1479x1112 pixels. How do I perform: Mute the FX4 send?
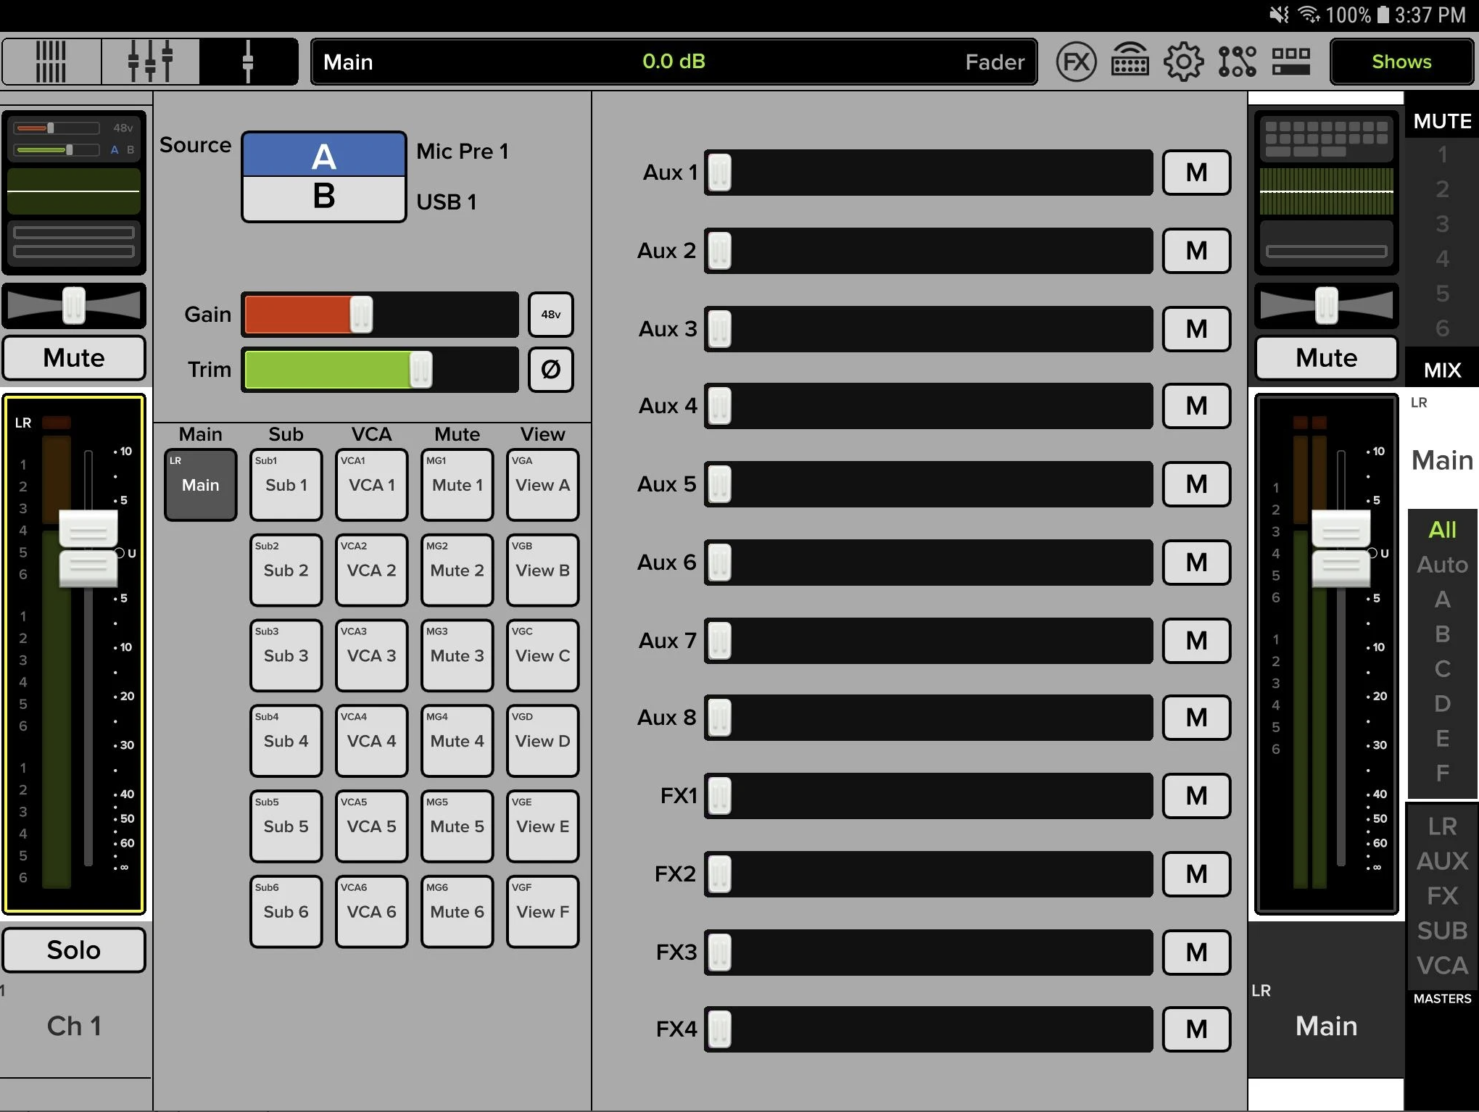(1196, 1029)
